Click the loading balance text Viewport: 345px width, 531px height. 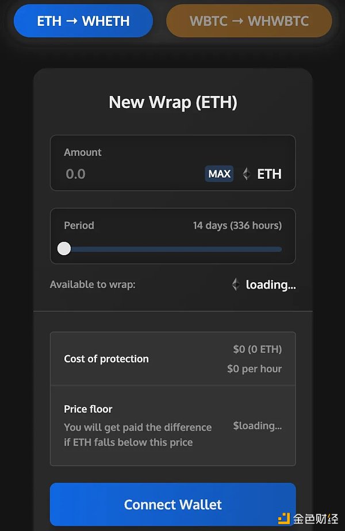click(270, 284)
